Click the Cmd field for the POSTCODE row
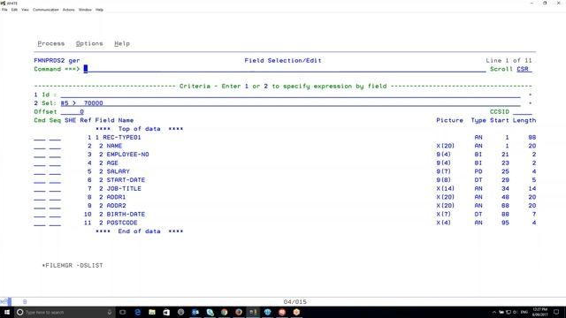Screen dimensions: 566x318 (40, 223)
